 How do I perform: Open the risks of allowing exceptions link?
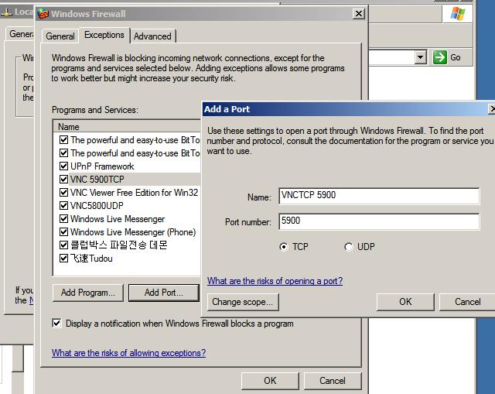(128, 353)
